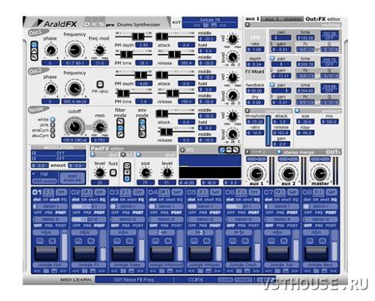Toggle the fuzz button in PadFX
The image size is (375, 301).
[113, 173]
